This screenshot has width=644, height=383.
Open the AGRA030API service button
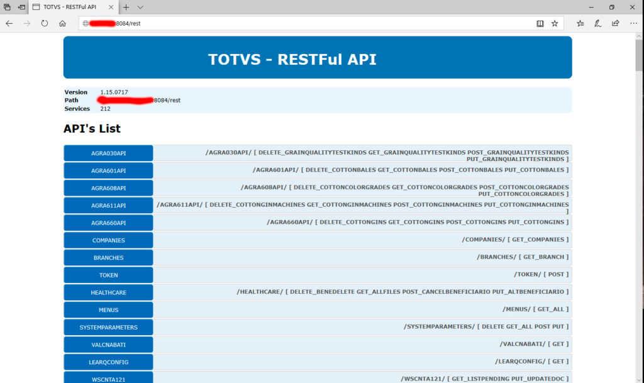108,153
